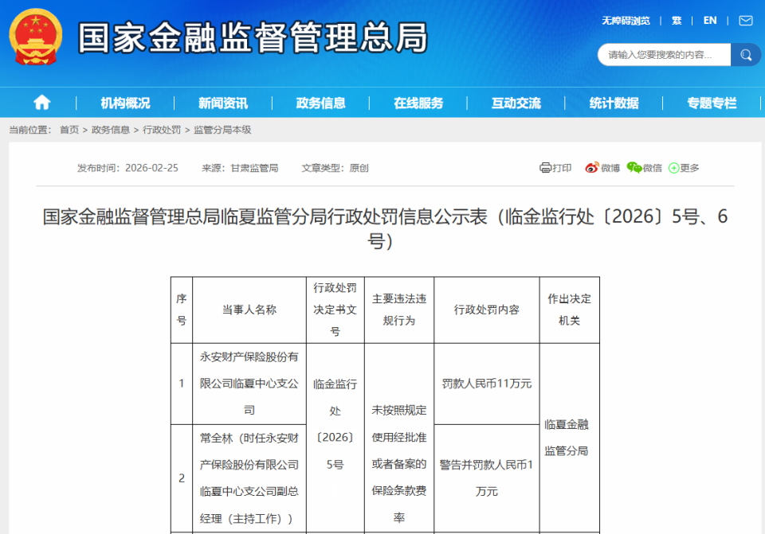Open the 新闻资讯 navigation menu
The width and height of the screenshot is (765, 534).
pyautogui.click(x=224, y=102)
